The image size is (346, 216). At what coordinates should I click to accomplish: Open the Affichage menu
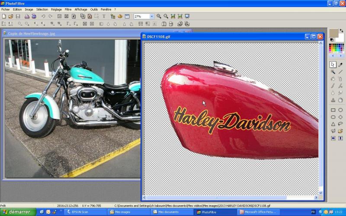pos(81,10)
